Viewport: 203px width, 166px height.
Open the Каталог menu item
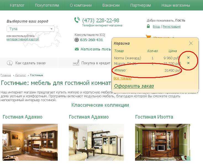click(x=17, y=5)
